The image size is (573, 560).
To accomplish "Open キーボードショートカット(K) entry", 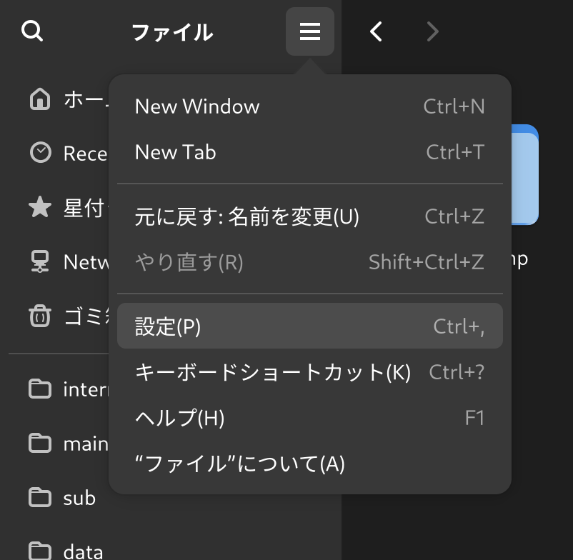I will click(x=310, y=372).
